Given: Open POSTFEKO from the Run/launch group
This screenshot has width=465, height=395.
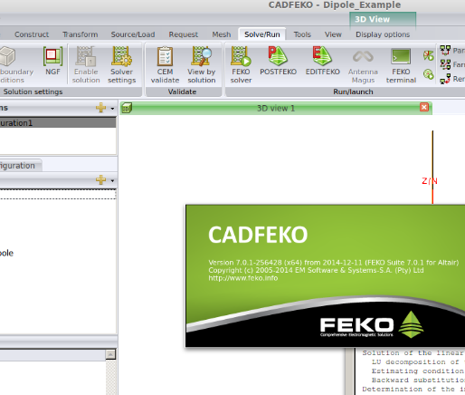Looking at the screenshot, I should [x=278, y=61].
